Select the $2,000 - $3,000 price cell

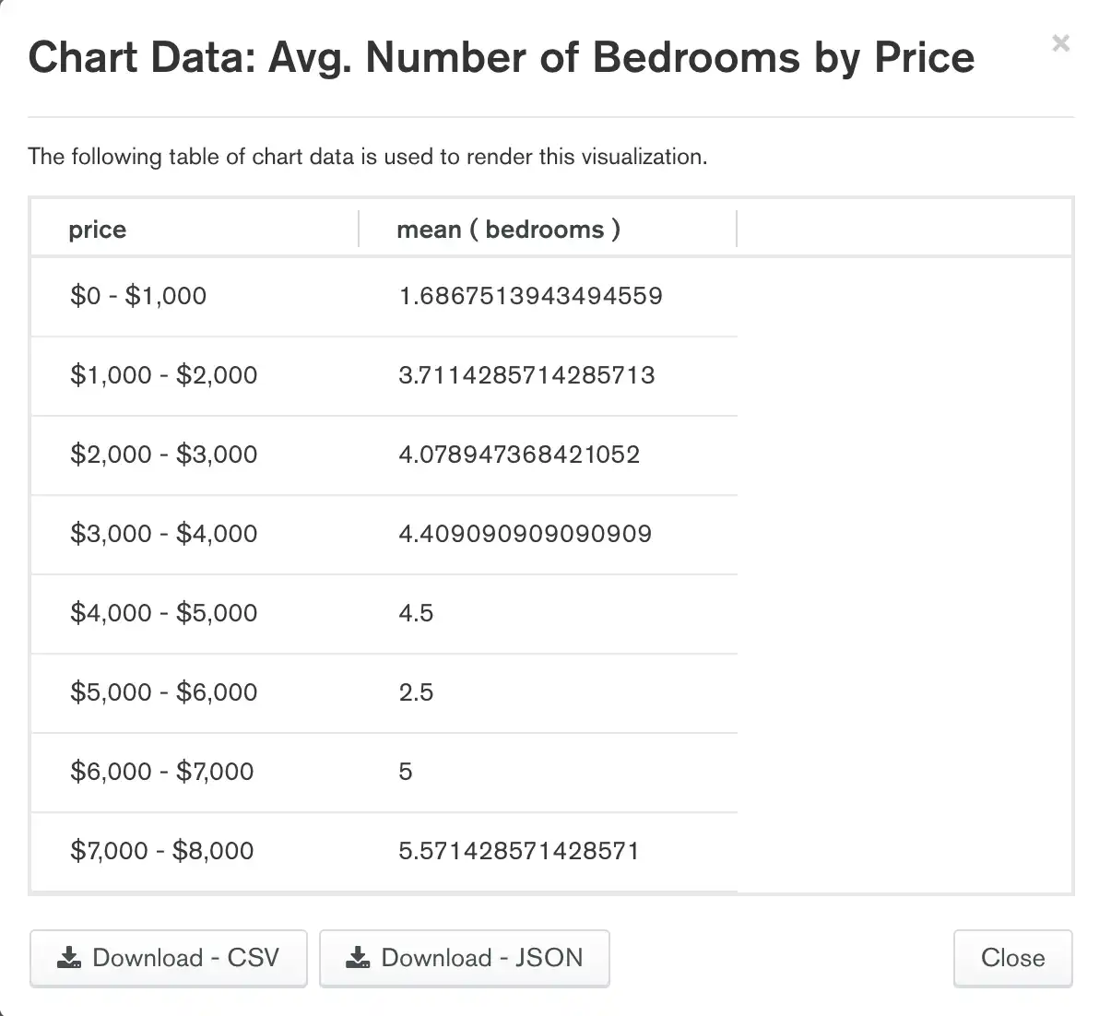point(164,455)
